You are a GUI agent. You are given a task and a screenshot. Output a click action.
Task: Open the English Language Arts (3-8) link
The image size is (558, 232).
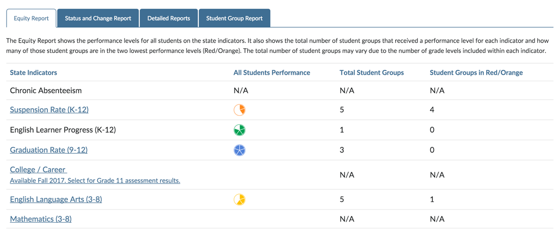[56, 200]
